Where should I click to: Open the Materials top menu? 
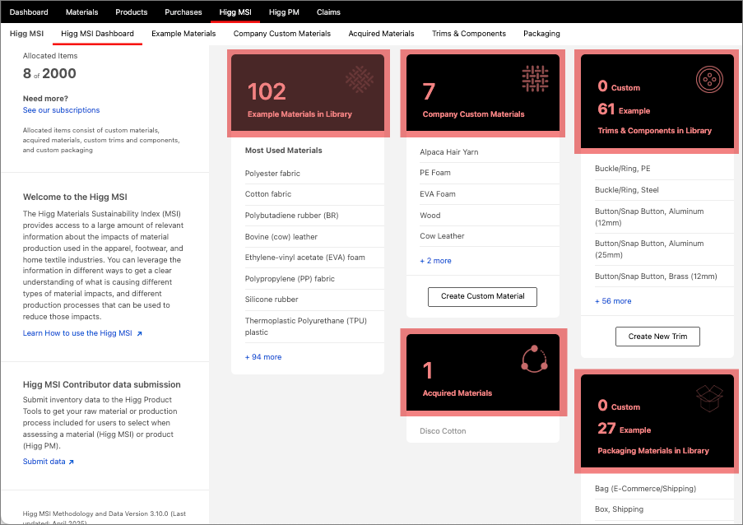pyautogui.click(x=82, y=12)
